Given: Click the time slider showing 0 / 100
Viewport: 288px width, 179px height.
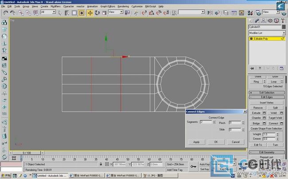Looking at the screenshot, I should click(27, 153).
